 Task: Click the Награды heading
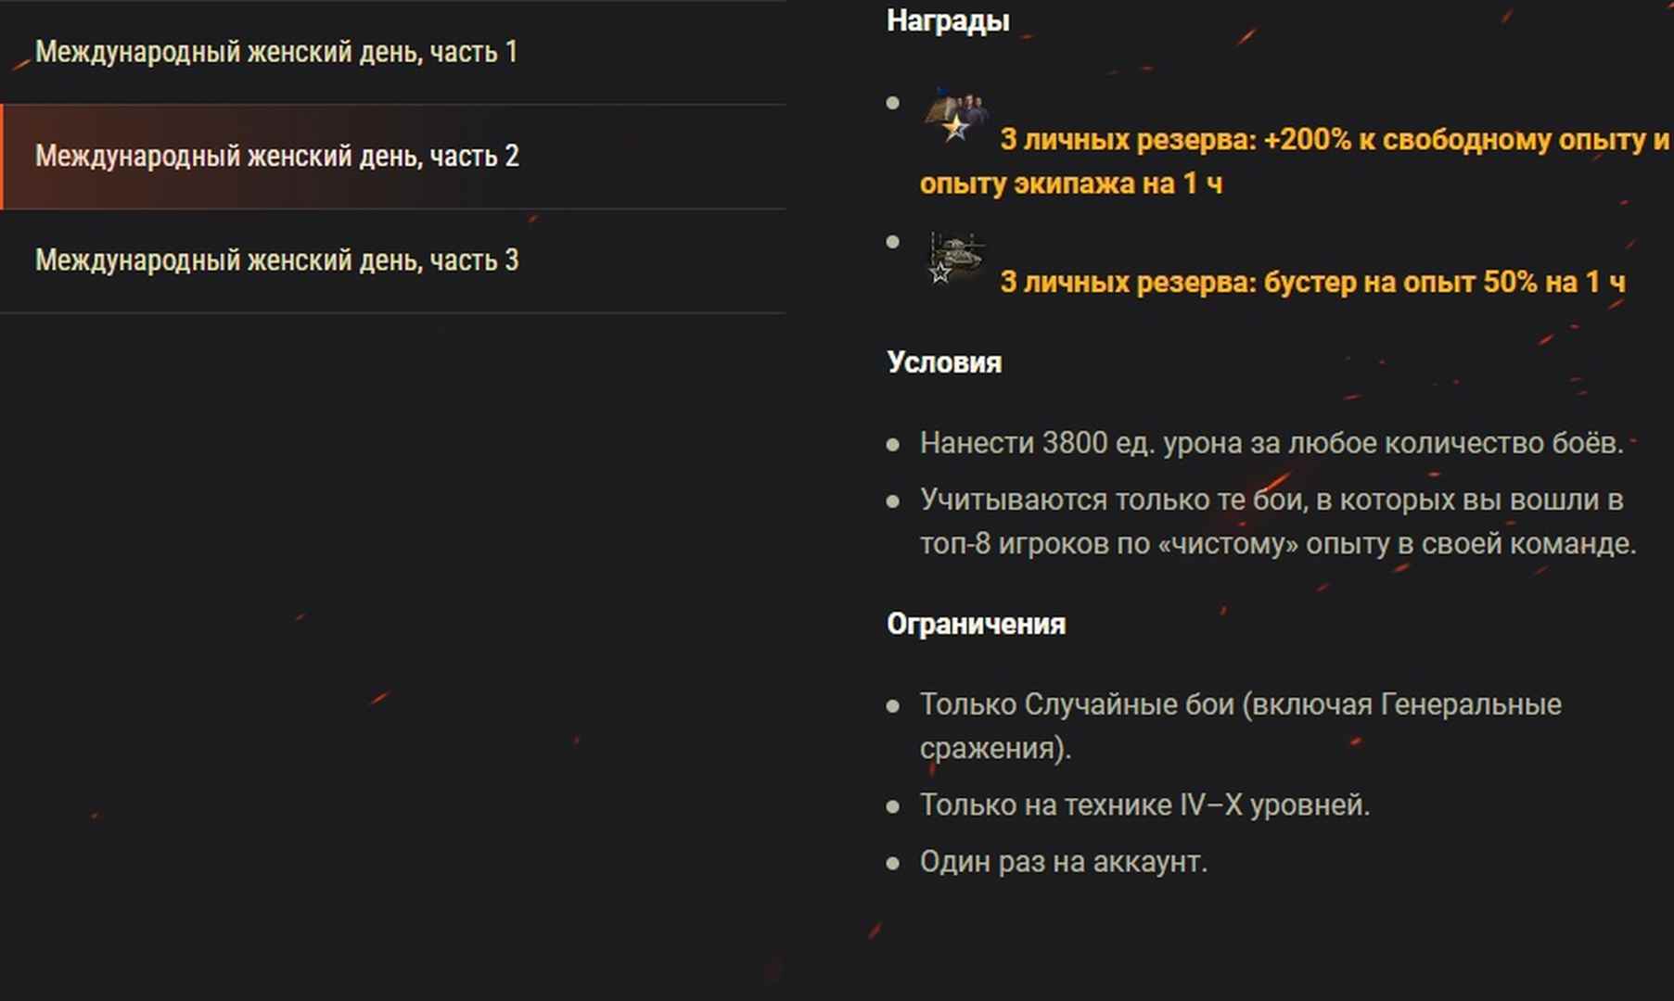[948, 20]
